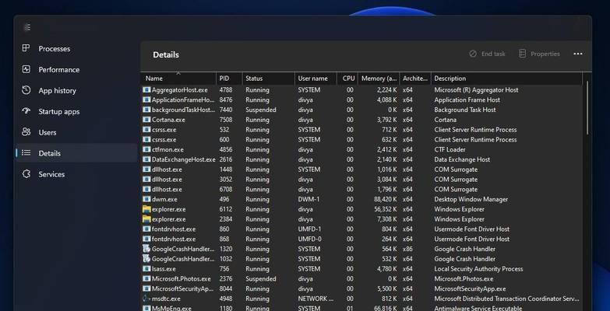Click the Cortana.exe process icon
Screen dimensions: 610x311
click(146, 120)
